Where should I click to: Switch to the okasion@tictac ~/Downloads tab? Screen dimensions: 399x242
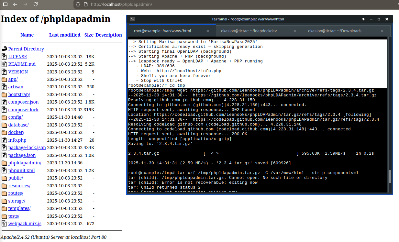334,31
